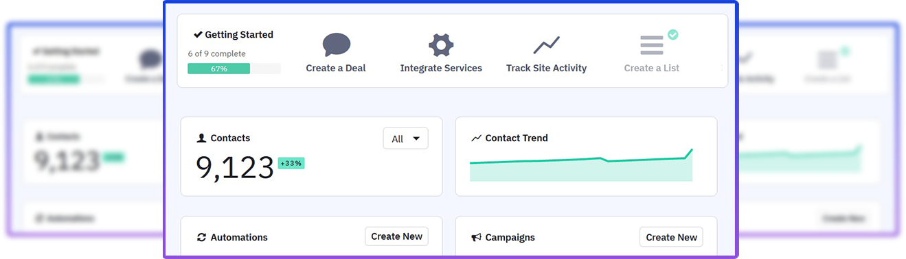The image size is (906, 259).
Task: Open the Integrate Services gear icon
Action: point(441,45)
